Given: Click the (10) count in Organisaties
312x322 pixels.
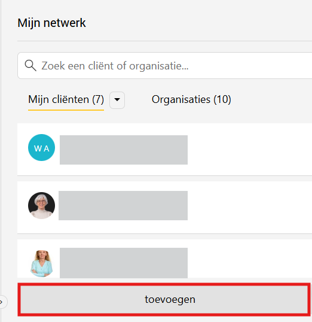Looking at the screenshot, I should 222,99.
